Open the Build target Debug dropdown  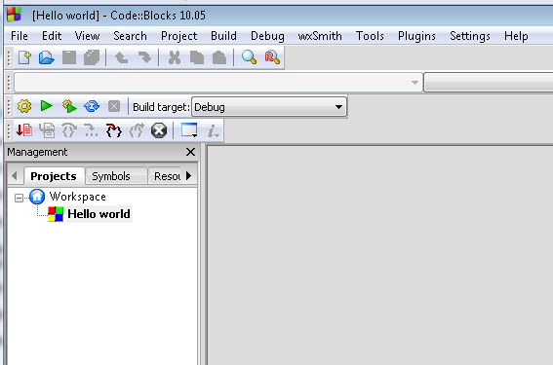269,107
